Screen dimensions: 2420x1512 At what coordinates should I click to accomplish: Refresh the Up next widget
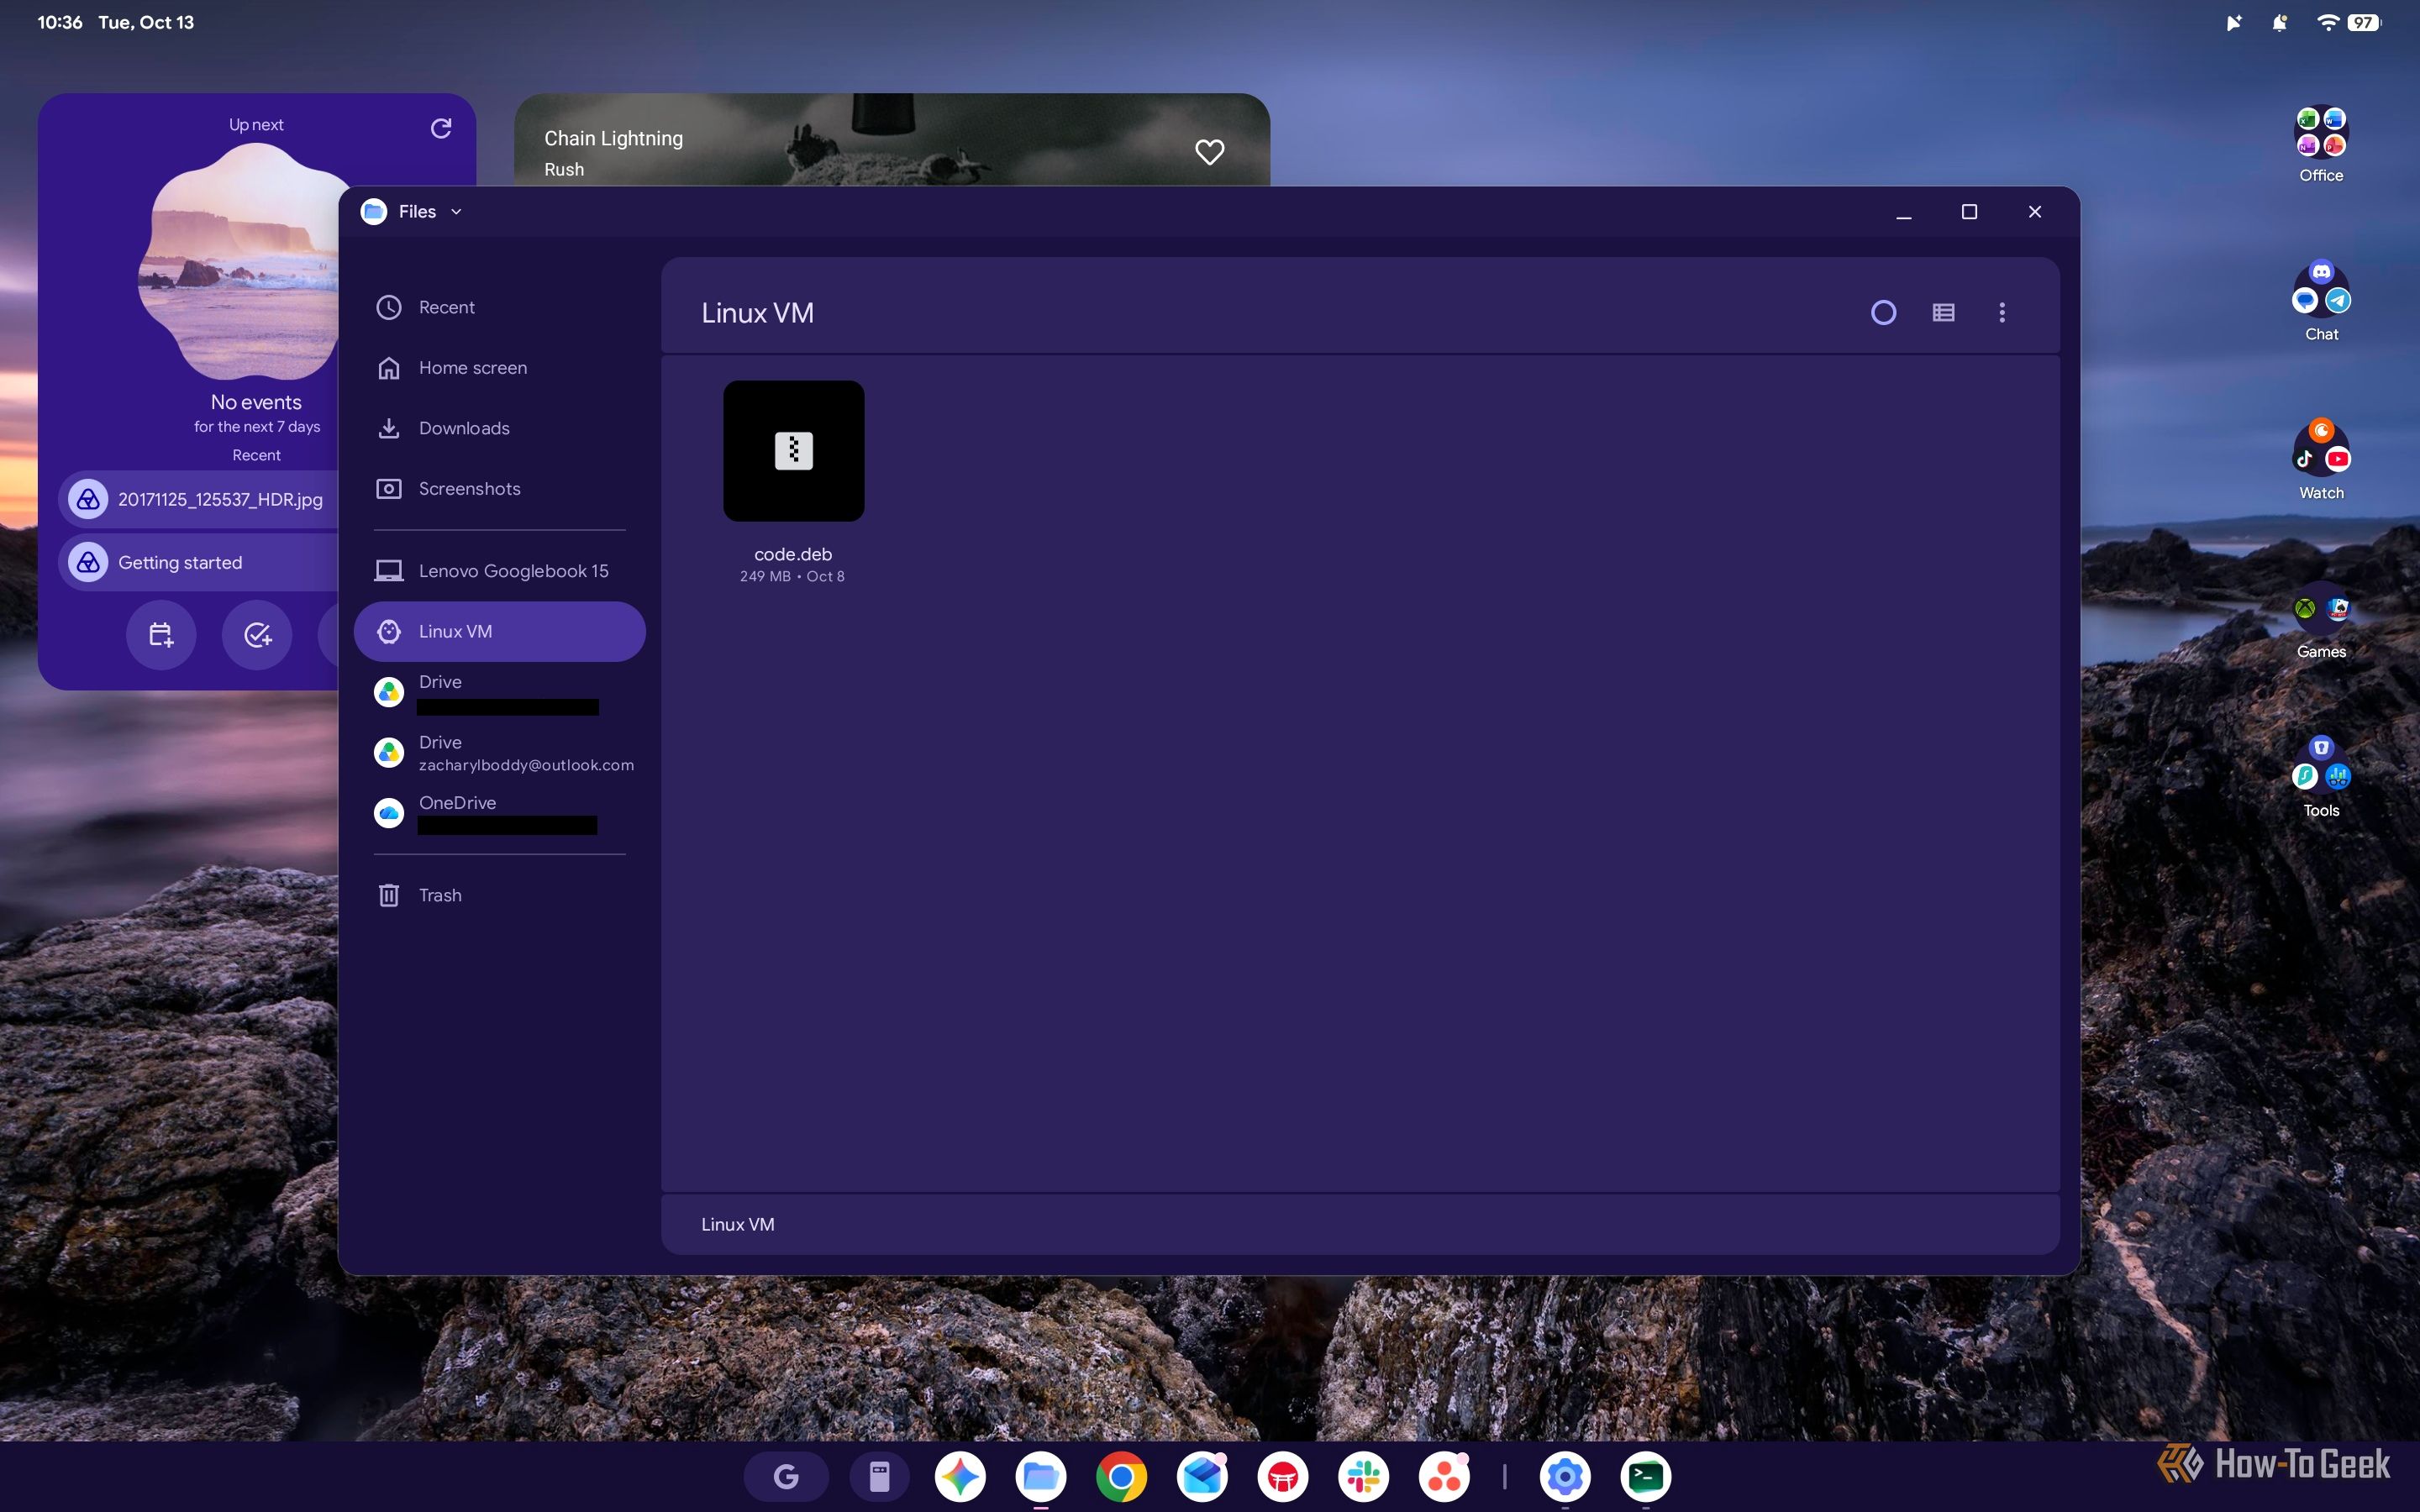(441, 128)
